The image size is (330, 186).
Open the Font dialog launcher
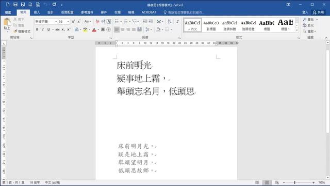(x=110, y=38)
